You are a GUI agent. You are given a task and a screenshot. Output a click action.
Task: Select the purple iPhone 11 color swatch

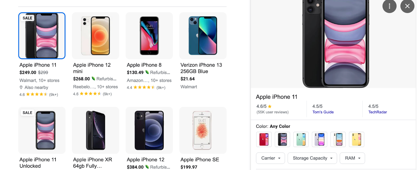320,139
